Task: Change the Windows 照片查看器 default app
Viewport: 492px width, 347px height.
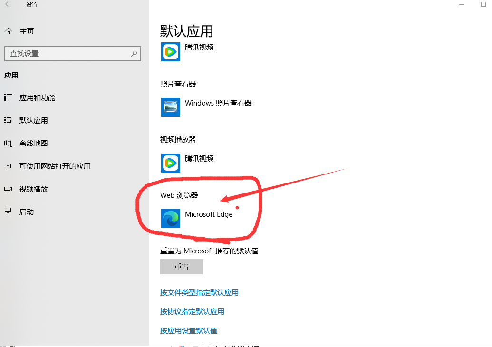Action: tap(218, 103)
